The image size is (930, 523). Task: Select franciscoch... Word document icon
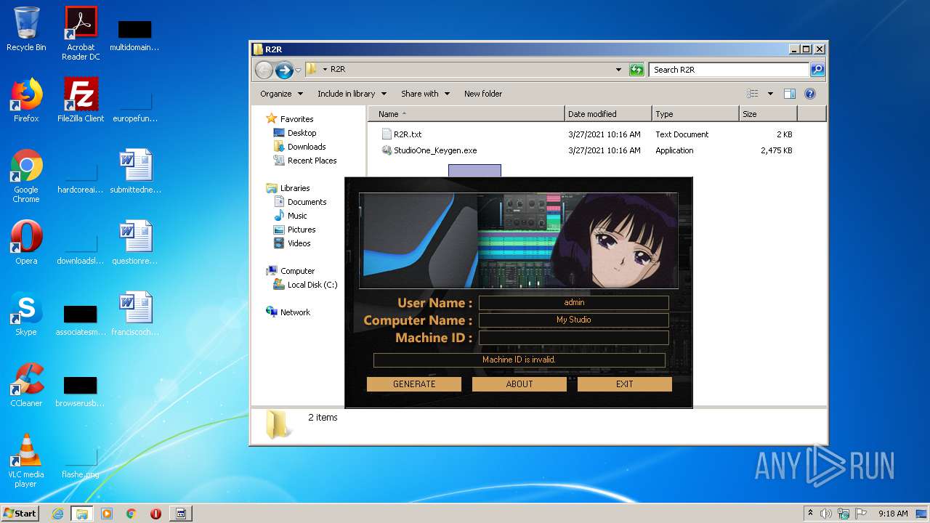click(x=135, y=314)
